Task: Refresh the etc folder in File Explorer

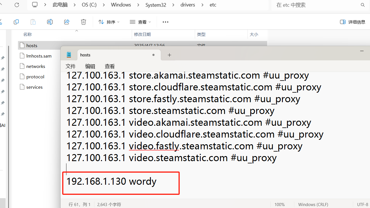Action: pyautogui.click(x=17, y=5)
